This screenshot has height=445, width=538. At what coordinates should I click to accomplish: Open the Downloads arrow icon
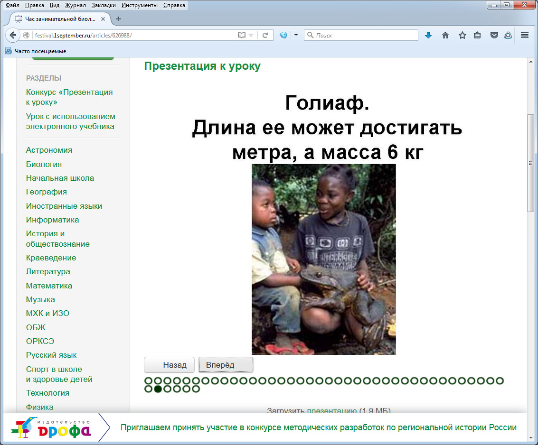click(428, 35)
